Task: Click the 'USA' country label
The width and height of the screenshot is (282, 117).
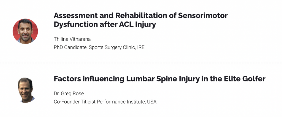Action: 152,102
